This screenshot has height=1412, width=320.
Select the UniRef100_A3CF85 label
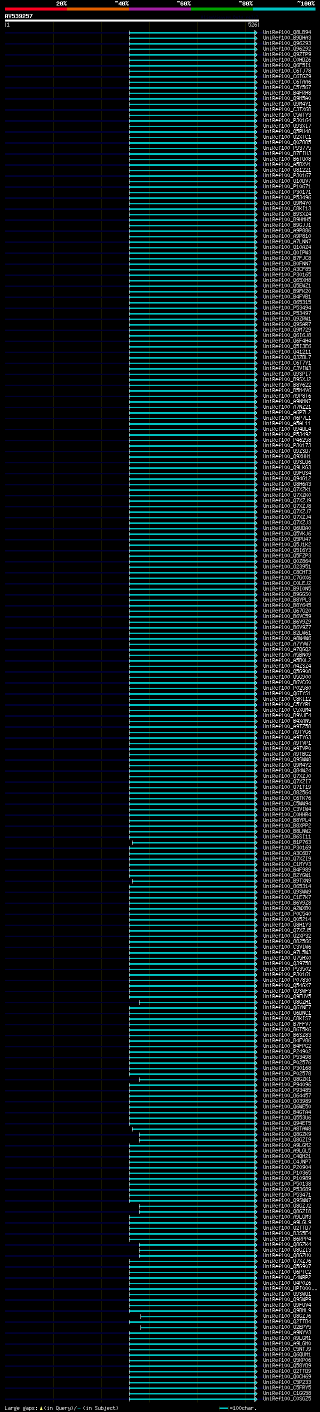click(x=287, y=269)
